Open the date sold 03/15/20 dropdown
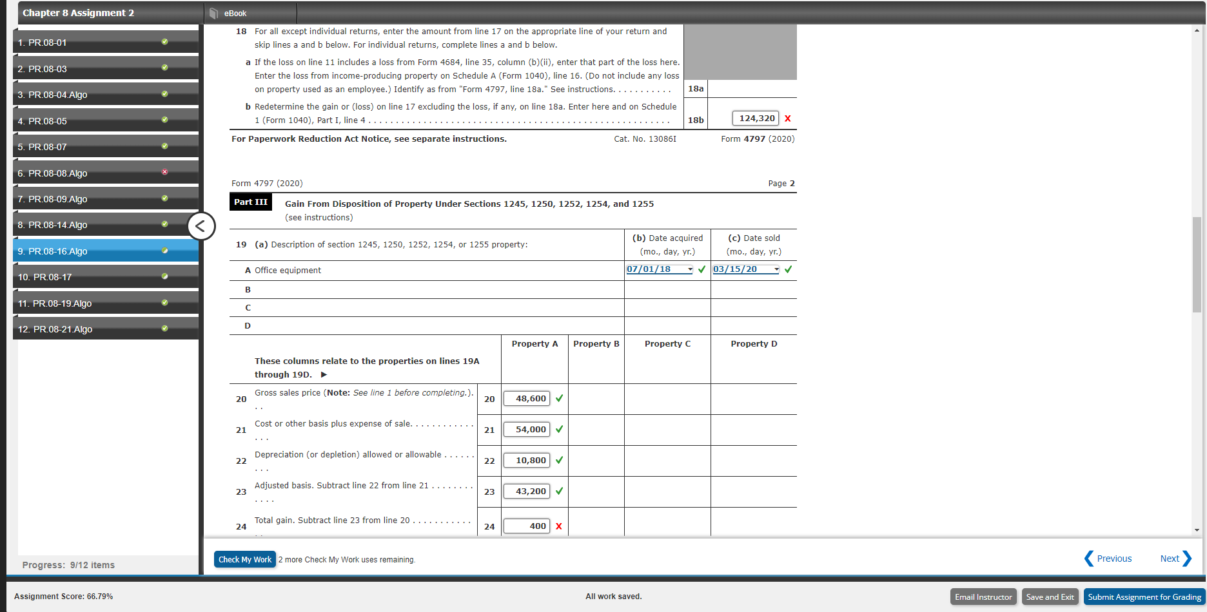 (x=747, y=269)
